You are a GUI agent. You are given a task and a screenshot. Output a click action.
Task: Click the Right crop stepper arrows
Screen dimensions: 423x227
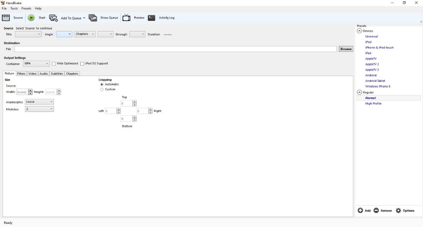150,111
